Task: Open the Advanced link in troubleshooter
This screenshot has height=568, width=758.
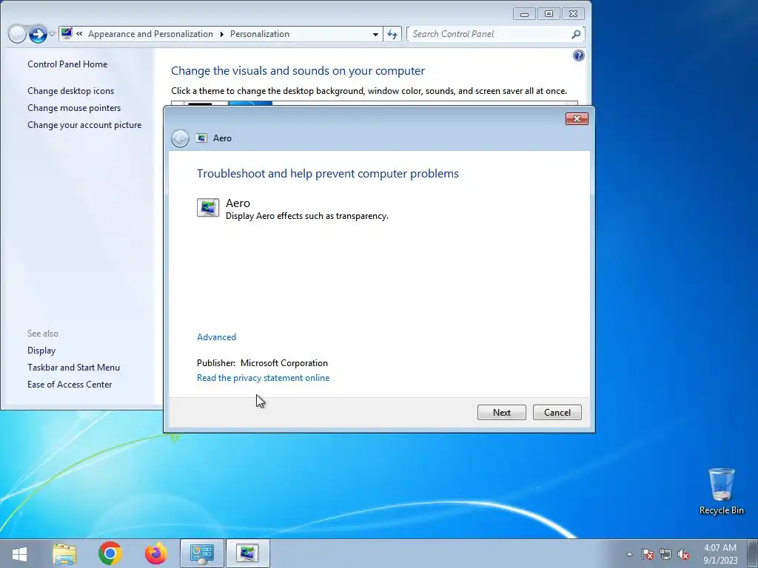Action: [x=216, y=337]
